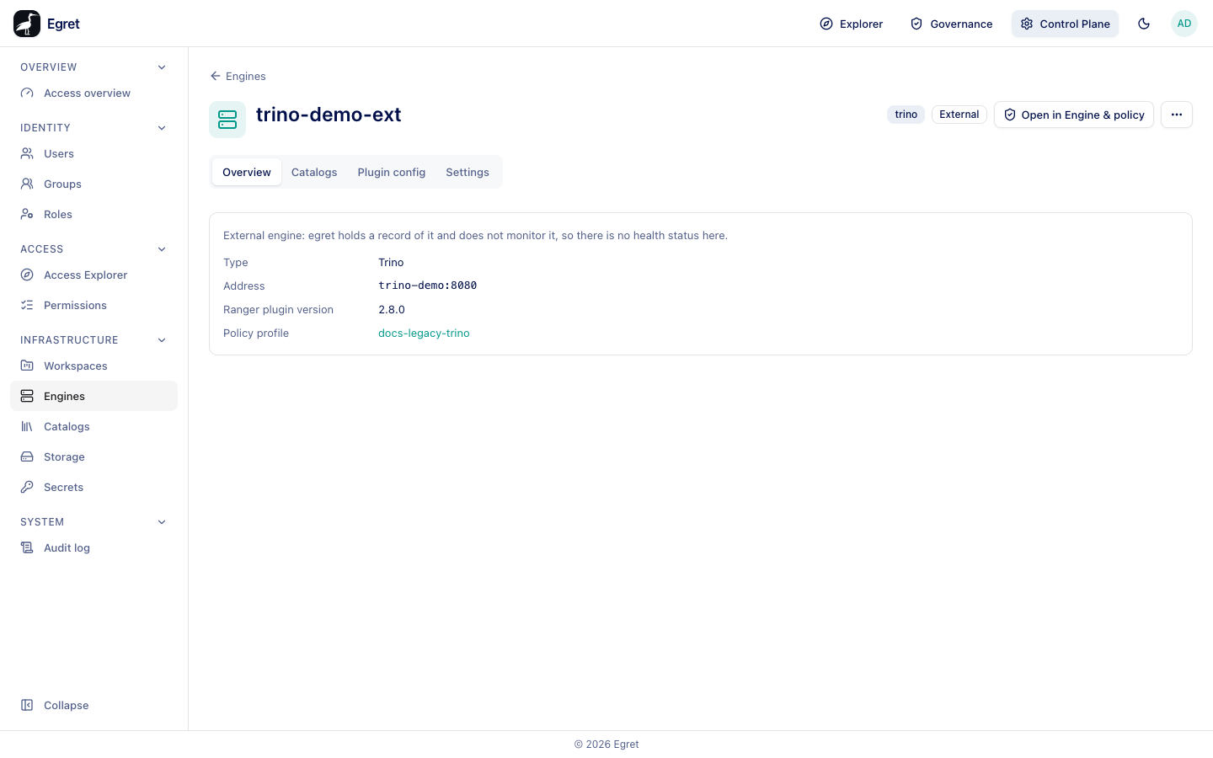The width and height of the screenshot is (1213, 758).
Task: Open the Audit log sidebar page
Action: [x=94, y=548]
